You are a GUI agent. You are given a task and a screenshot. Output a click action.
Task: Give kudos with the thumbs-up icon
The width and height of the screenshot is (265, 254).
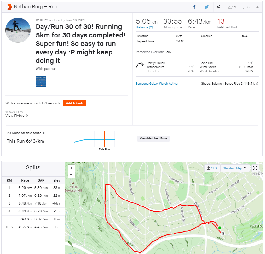click(232, 7)
